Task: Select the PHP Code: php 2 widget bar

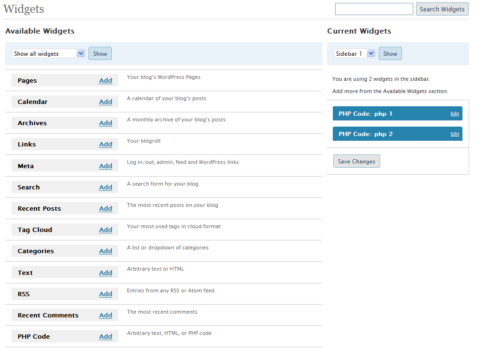Action: pos(397,134)
